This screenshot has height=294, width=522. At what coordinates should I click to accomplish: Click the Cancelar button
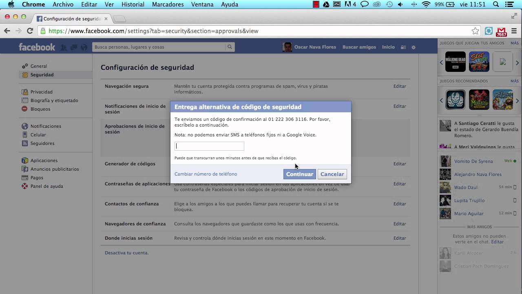tap(332, 174)
